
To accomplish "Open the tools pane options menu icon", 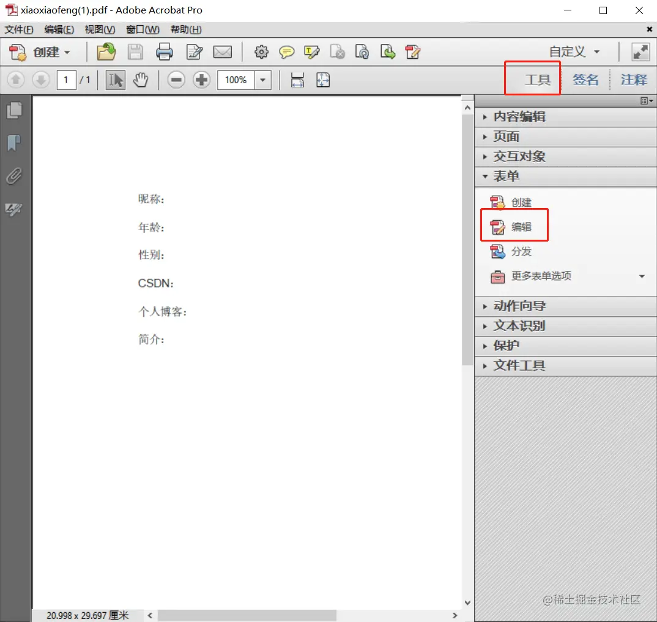I will click(647, 101).
